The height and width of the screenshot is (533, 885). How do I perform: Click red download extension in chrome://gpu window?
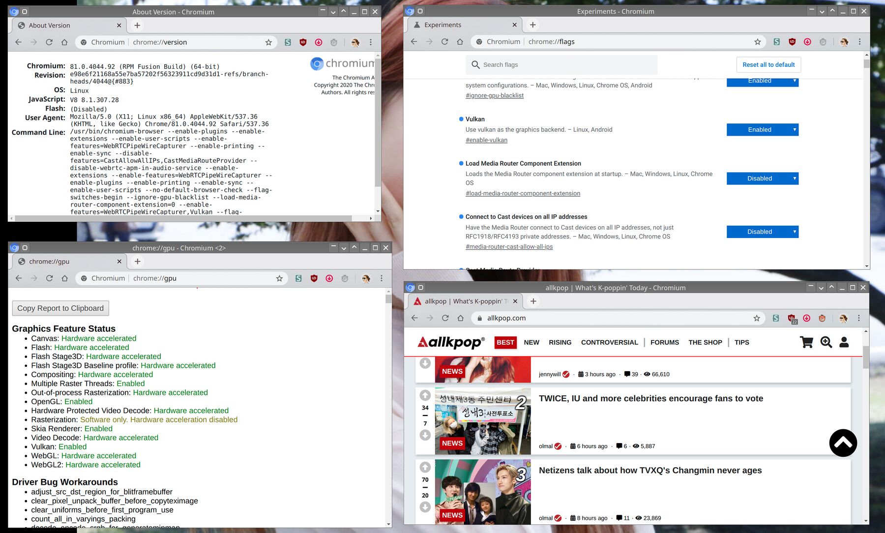329,278
